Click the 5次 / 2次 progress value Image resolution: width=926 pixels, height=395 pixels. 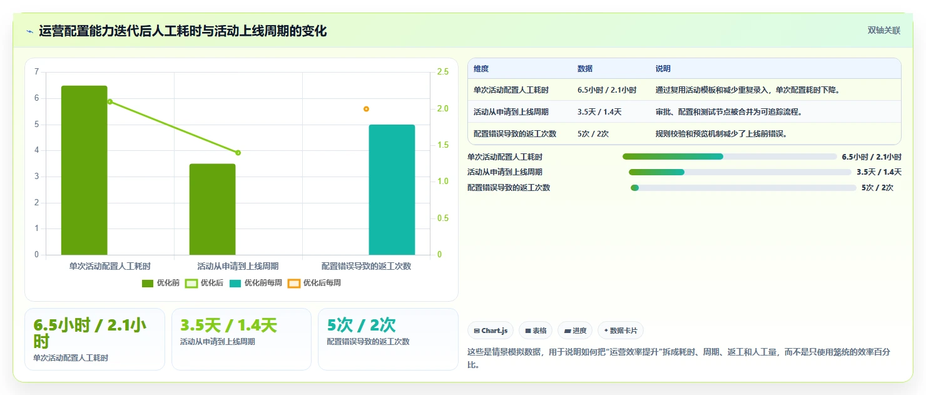pos(877,188)
